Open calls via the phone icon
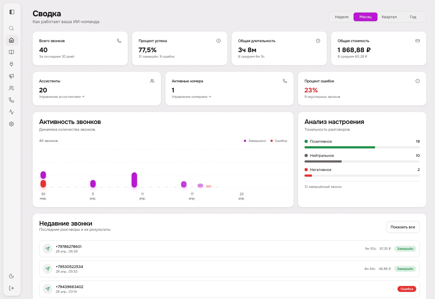The width and height of the screenshot is (435, 299). click(11, 100)
